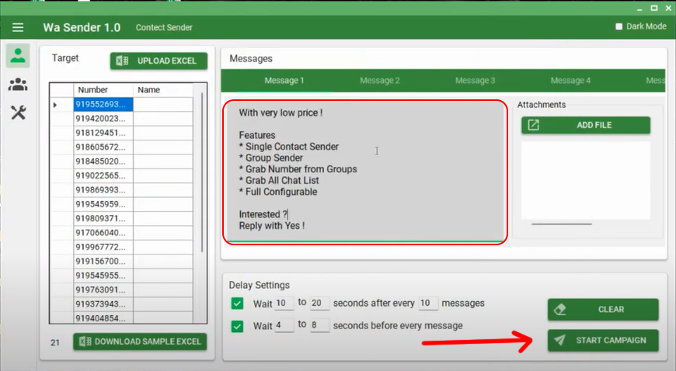The width and height of the screenshot is (676, 371).
Task: Enable the Dark Mode checkbox
Action: [619, 26]
